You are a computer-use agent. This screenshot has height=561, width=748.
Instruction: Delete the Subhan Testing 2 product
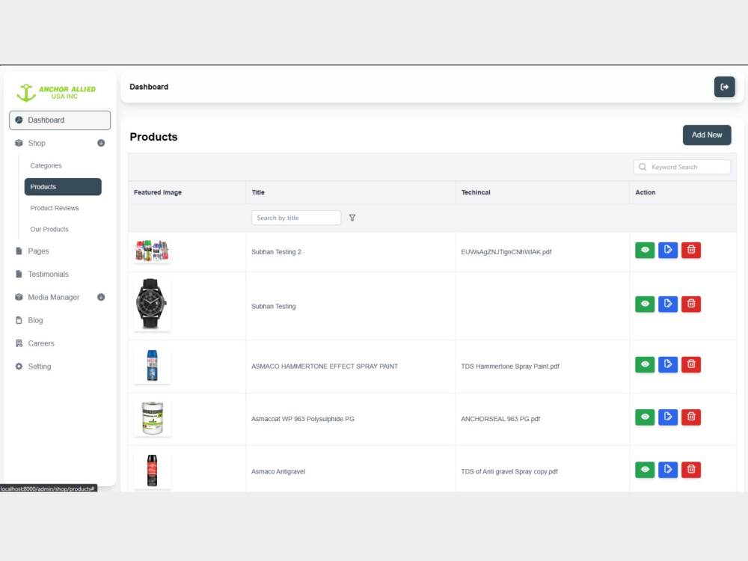click(x=690, y=250)
